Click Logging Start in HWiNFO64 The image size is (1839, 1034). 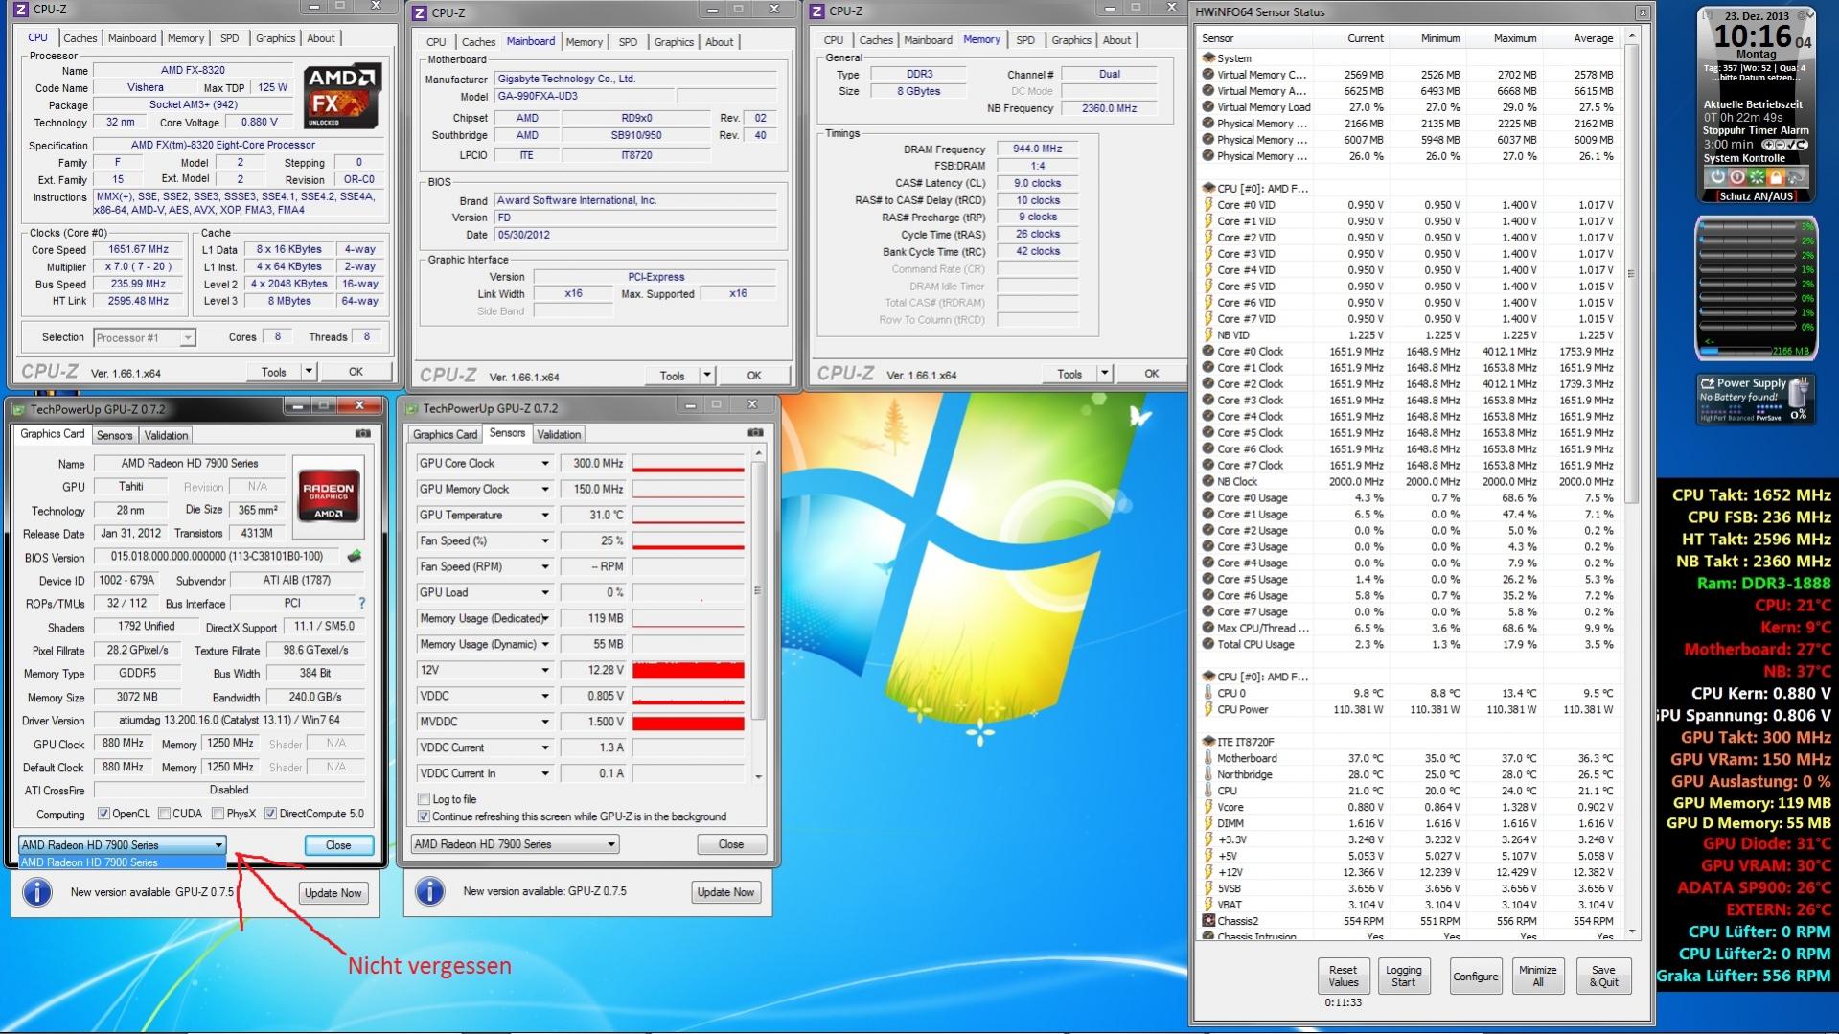1403,976
